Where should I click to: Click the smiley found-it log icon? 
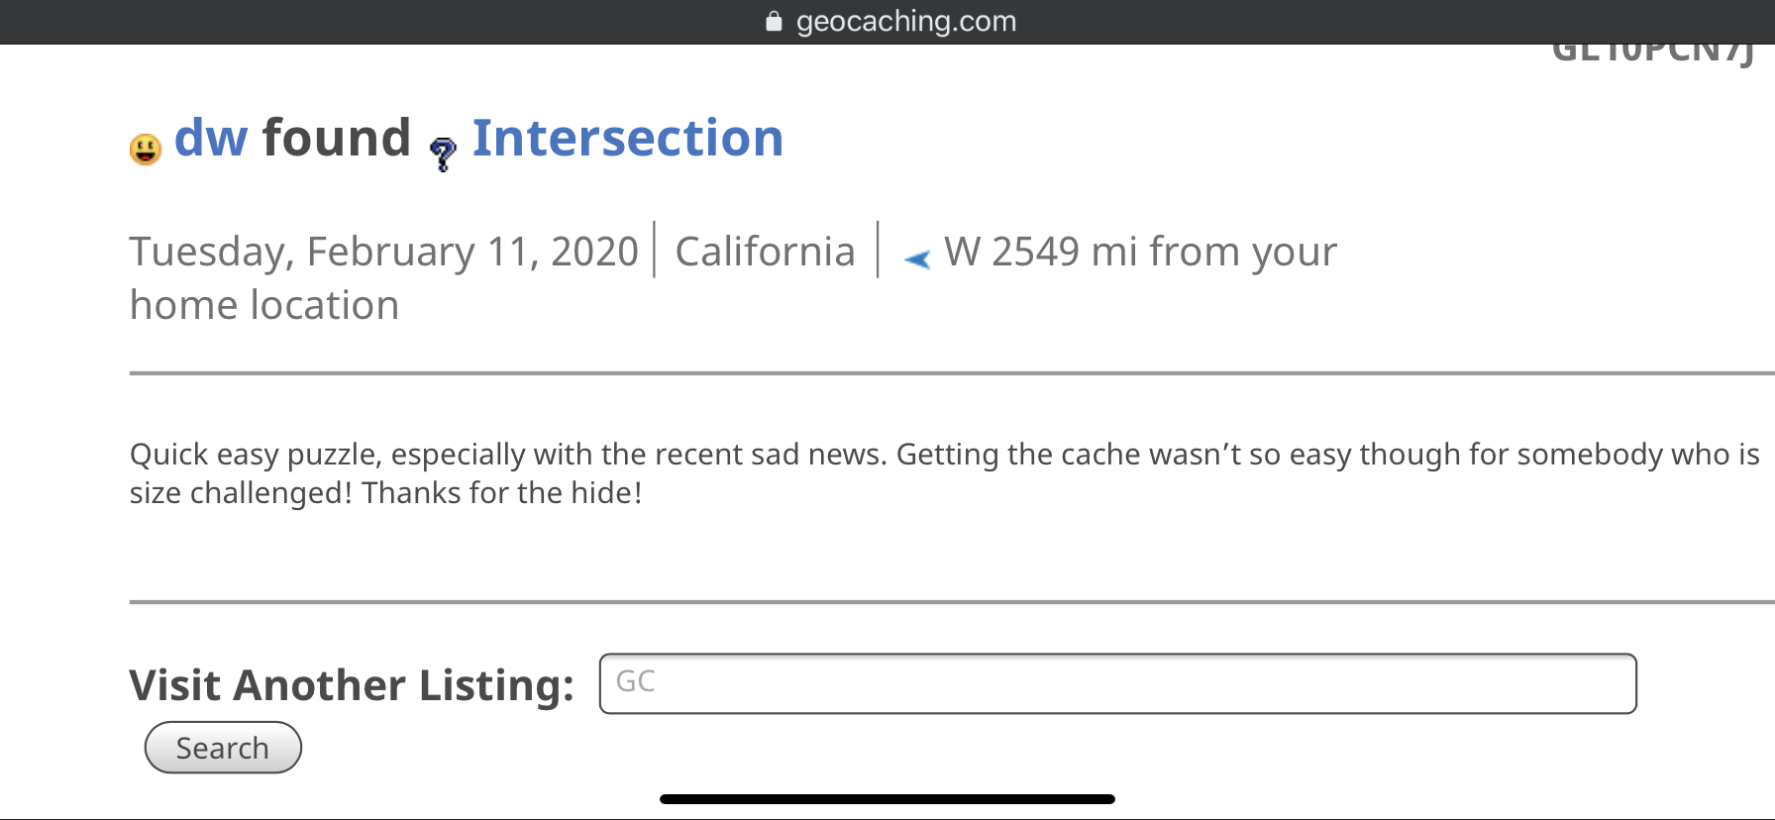click(x=146, y=149)
